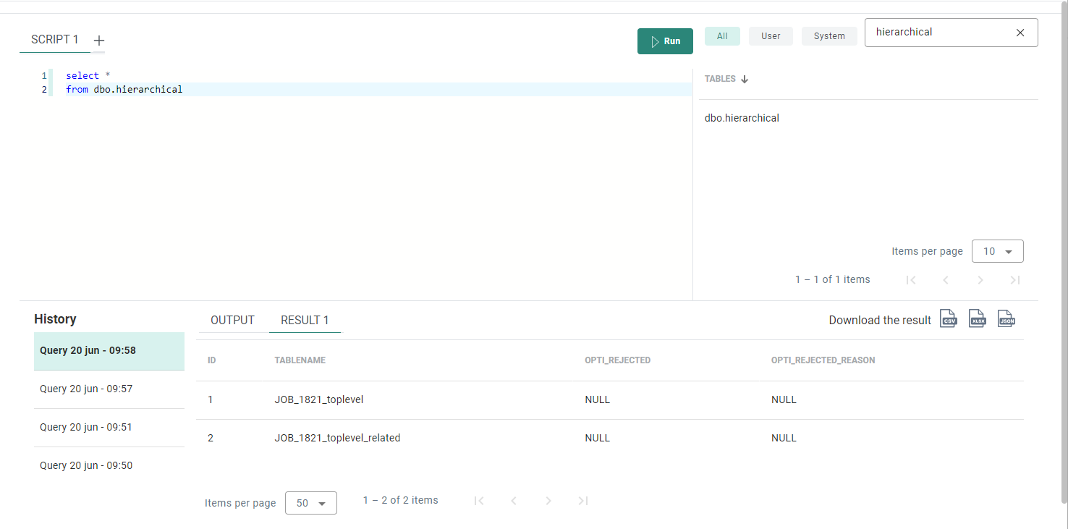This screenshot has height=529, width=1068.
Task: Download the result as XLSX file
Action: [x=977, y=319]
